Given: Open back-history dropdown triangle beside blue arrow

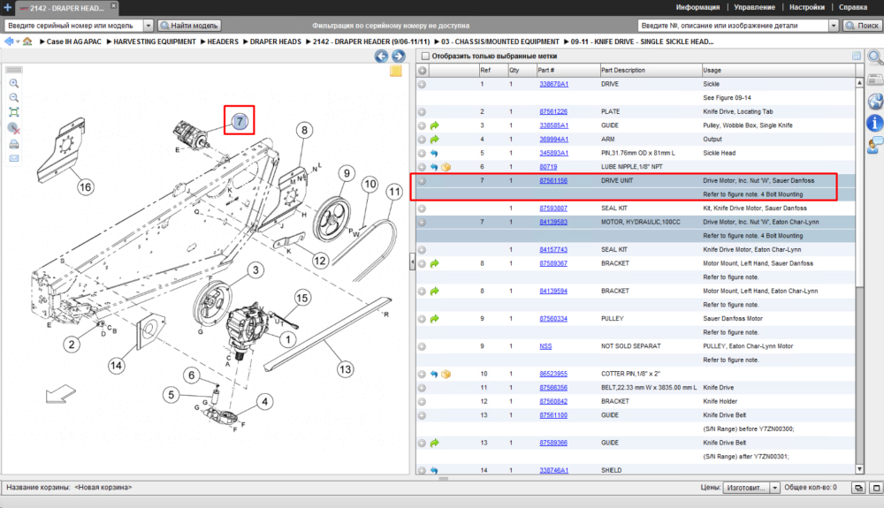Looking at the screenshot, I should 18,42.
